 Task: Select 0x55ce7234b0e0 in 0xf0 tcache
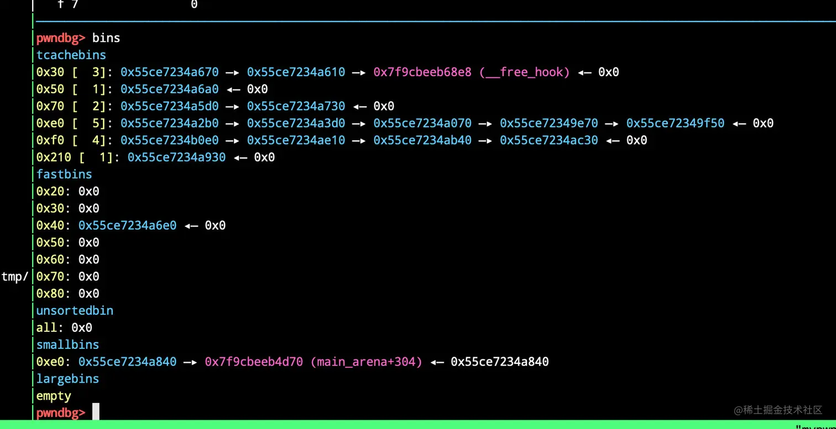(170, 140)
